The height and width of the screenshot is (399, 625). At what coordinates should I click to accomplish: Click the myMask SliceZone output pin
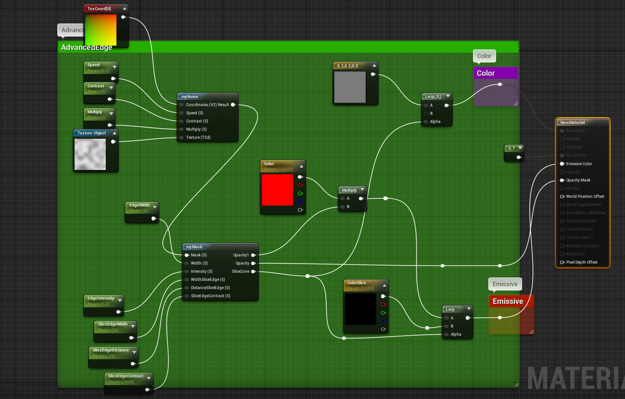(x=253, y=271)
